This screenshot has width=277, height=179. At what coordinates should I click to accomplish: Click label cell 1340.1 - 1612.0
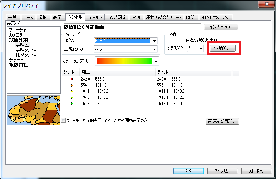coord(171,97)
